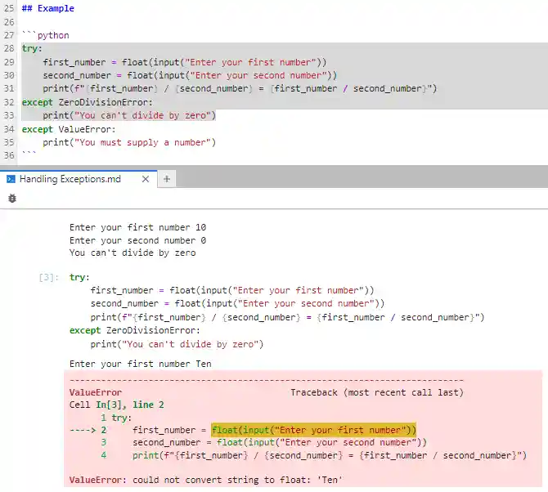Click line number 31 in the gutter
Image resolution: width=548 pixels, height=492 pixels.
(9, 88)
